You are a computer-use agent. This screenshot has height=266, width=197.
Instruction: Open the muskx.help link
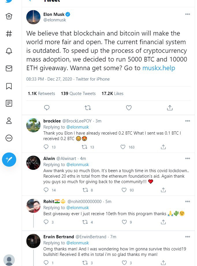159,68
